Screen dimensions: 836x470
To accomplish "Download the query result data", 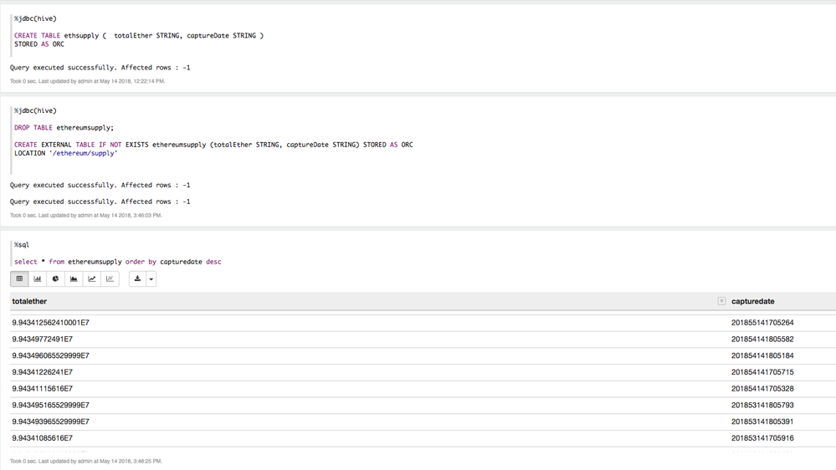I will [137, 278].
